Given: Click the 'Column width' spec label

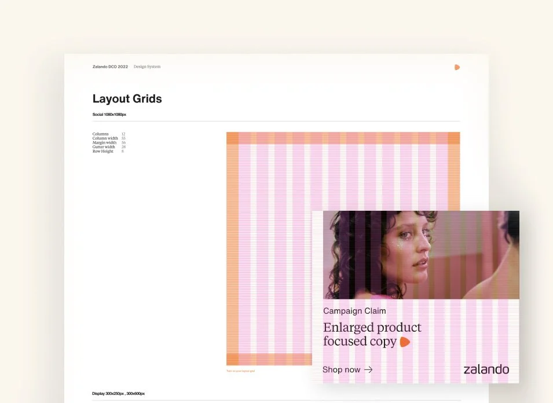Looking at the screenshot, I should point(105,138).
